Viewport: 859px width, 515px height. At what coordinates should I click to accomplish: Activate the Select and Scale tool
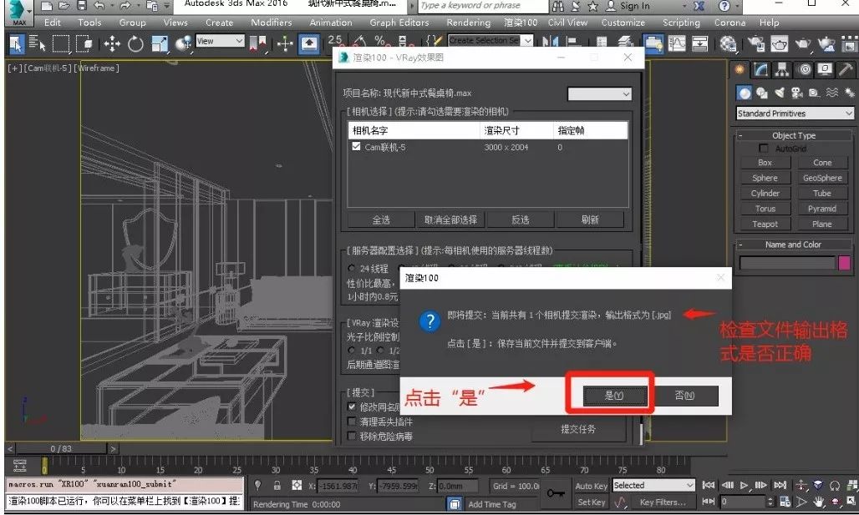tap(160, 43)
